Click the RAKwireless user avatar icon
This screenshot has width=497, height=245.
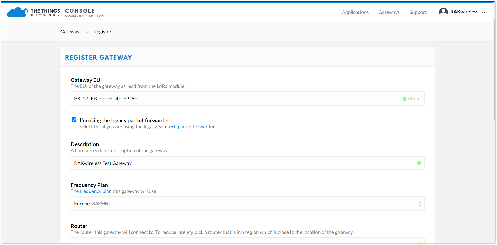[443, 12]
